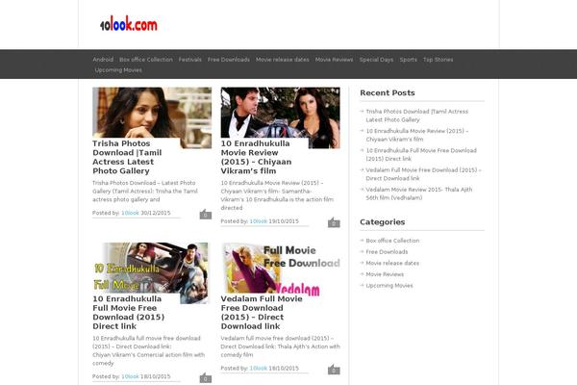Click the excerpt text 'Trisha Photos Download – Latest Photo'
The image size is (577, 385).
pos(144,183)
